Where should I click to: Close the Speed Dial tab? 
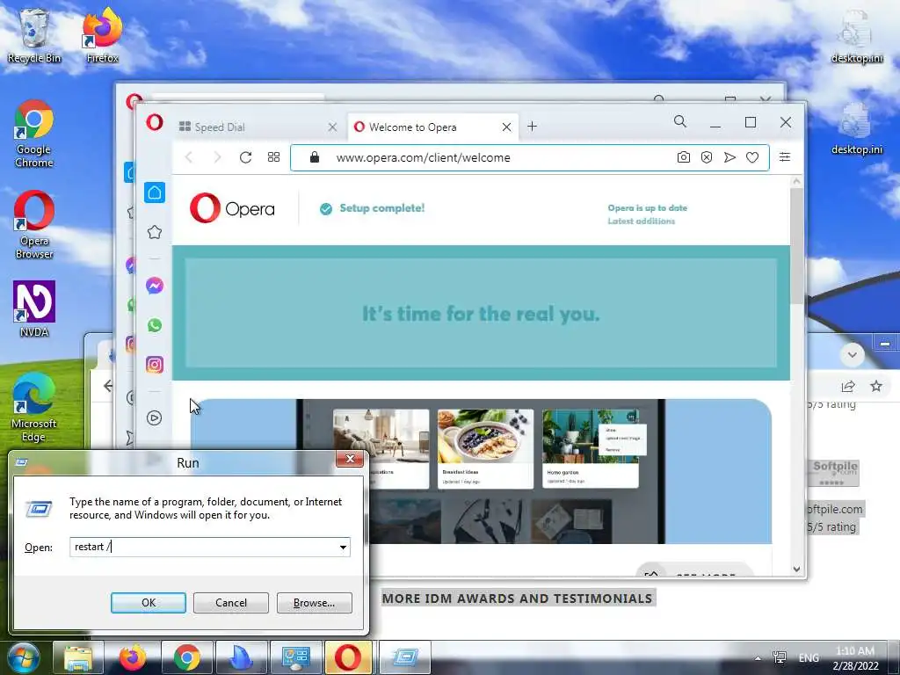point(332,127)
